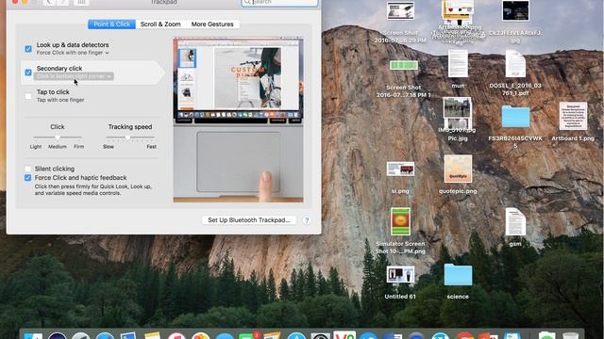Open the Force Click with one finger dropdown
The width and height of the screenshot is (604, 339).
73,53
